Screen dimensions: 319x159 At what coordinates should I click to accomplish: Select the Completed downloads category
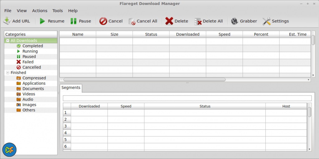(x=32, y=46)
